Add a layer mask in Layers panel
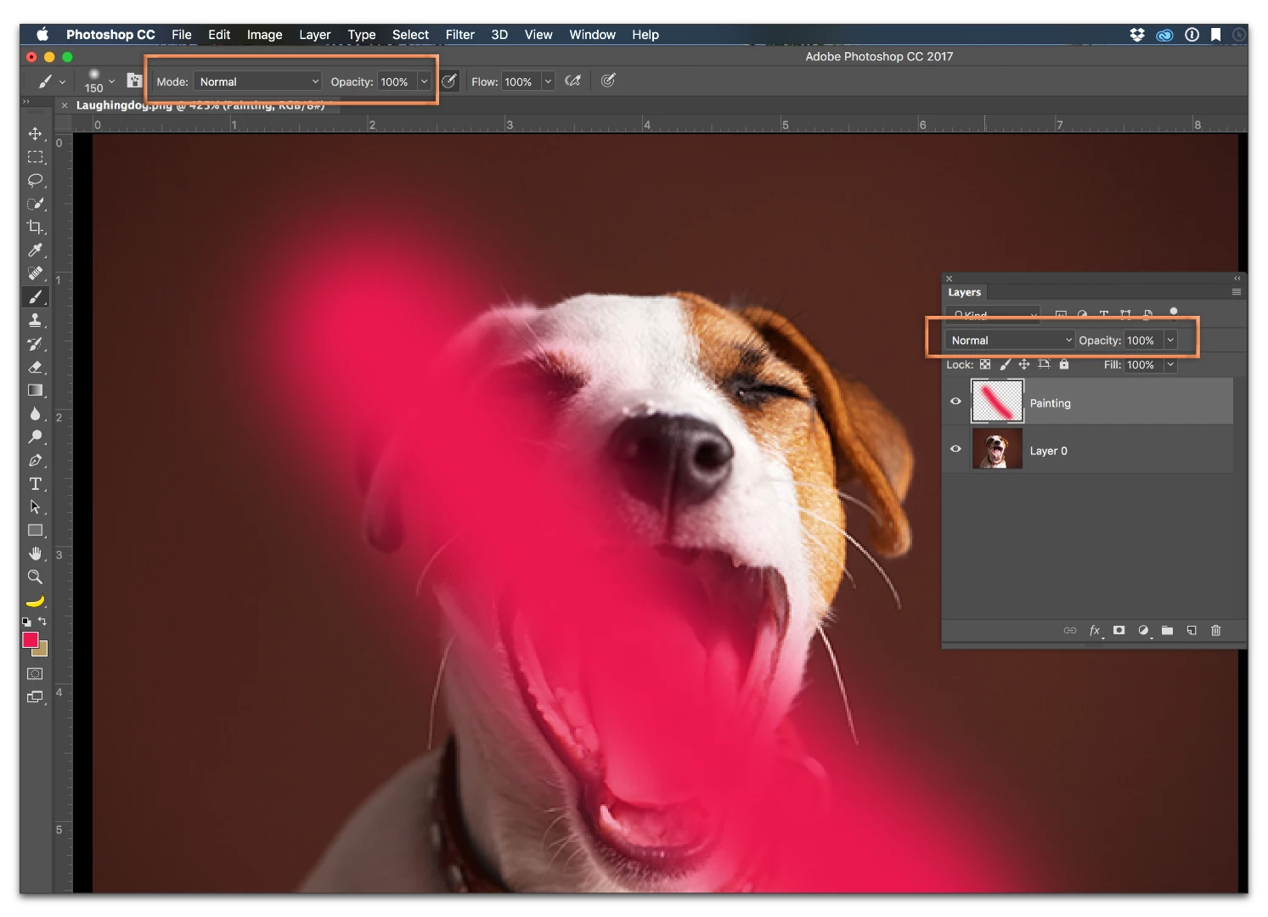The image size is (1268, 917). [1119, 630]
